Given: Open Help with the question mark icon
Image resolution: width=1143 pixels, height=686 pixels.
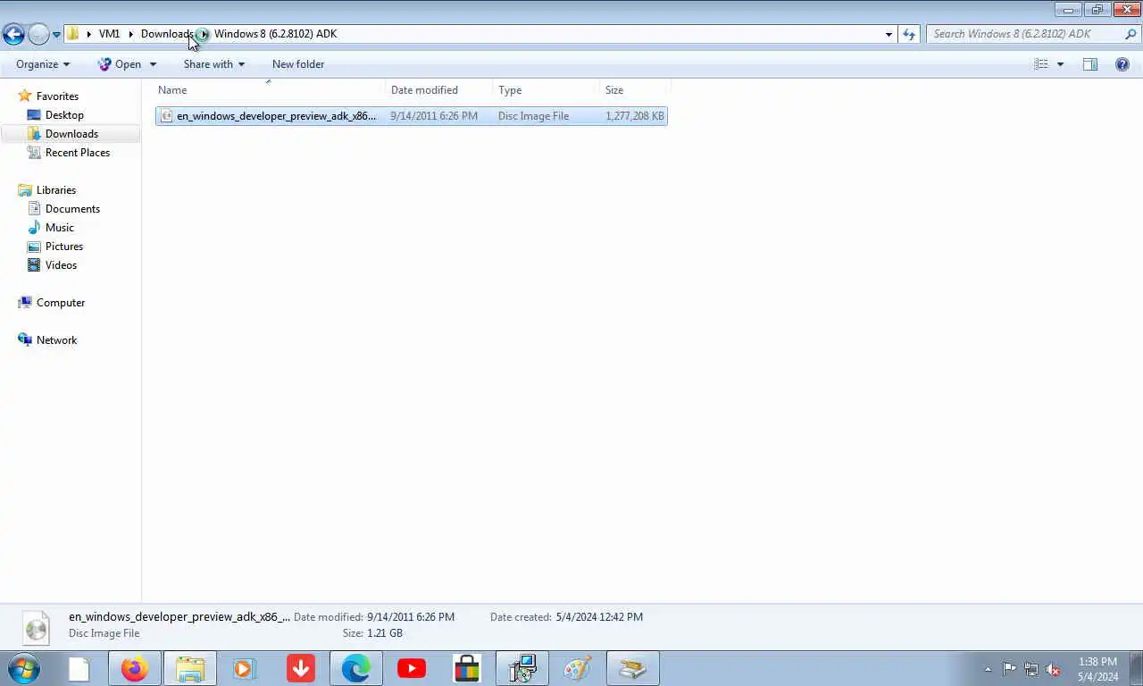Looking at the screenshot, I should [x=1122, y=64].
